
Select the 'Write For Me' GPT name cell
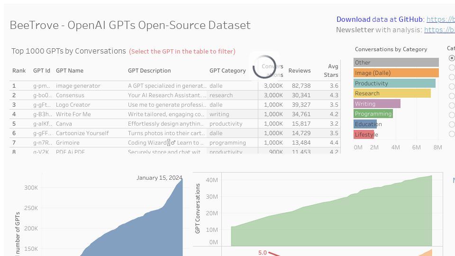(x=73, y=114)
